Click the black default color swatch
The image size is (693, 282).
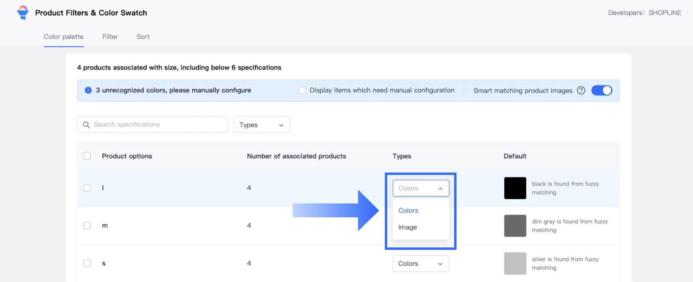(x=515, y=188)
